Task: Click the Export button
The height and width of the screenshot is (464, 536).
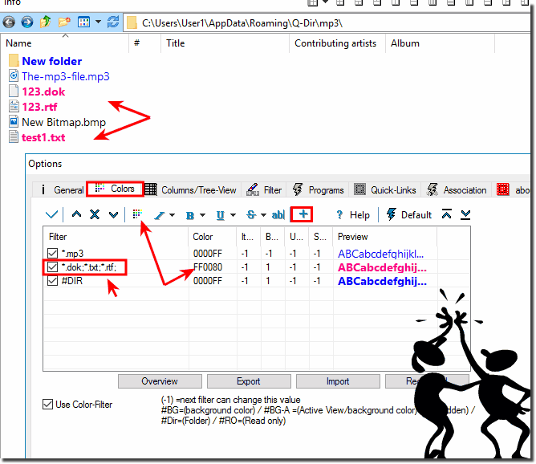Action: click(x=249, y=381)
